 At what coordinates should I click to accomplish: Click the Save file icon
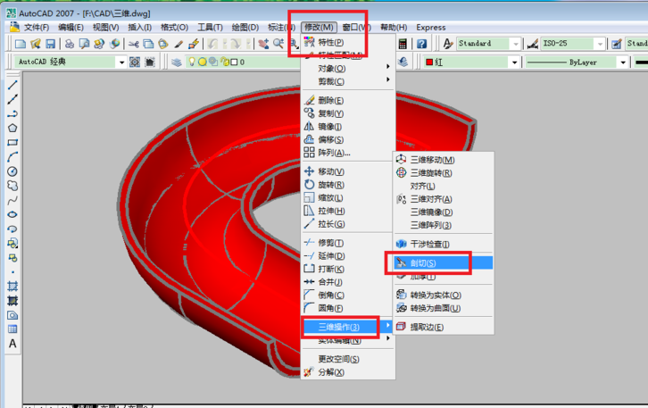pyautogui.click(x=51, y=44)
